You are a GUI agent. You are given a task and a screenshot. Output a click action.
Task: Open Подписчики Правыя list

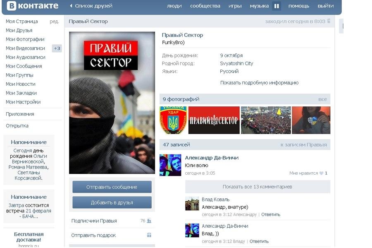pyautogui.click(x=94, y=221)
